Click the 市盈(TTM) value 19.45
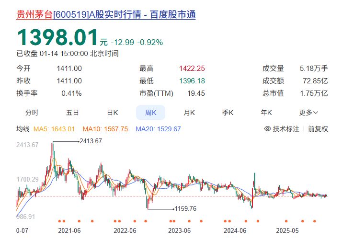This screenshot has height=241, width=354. click(196, 93)
